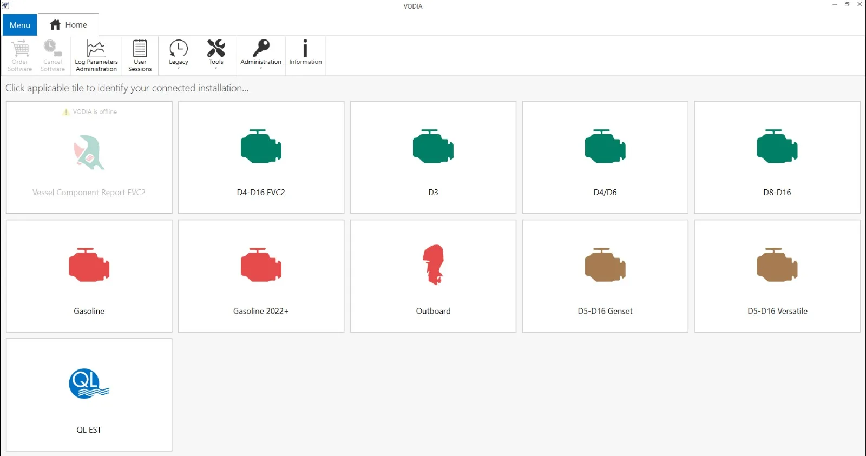
Task: Click the Cancel Software button
Action: (x=53, y=56)
